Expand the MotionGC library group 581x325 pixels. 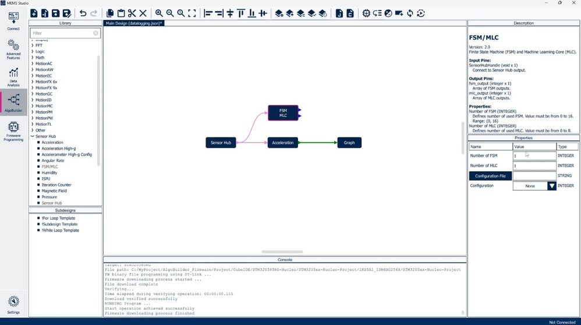33,94
